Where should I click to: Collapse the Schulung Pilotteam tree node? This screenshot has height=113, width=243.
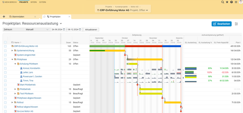(x=15, y=64)
